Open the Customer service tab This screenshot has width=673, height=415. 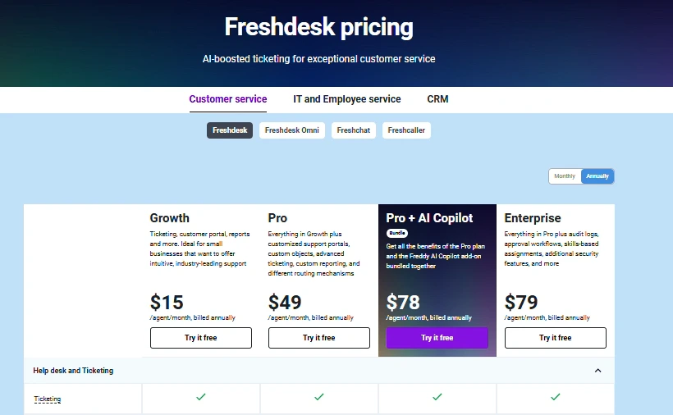click(x=228, y=99)
